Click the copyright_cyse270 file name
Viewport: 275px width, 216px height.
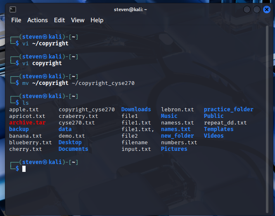click(x=87, y=109)
